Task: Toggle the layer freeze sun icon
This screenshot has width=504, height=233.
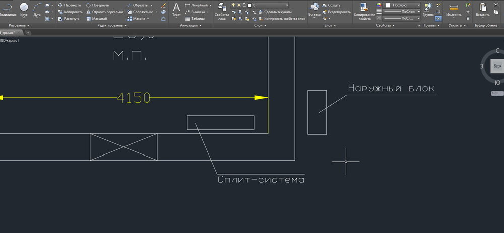Action: (238, 5)
